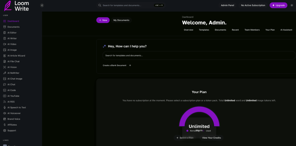This screenshot has height=146, width=296.
Task: Click the New button
Action: point(103,20)
